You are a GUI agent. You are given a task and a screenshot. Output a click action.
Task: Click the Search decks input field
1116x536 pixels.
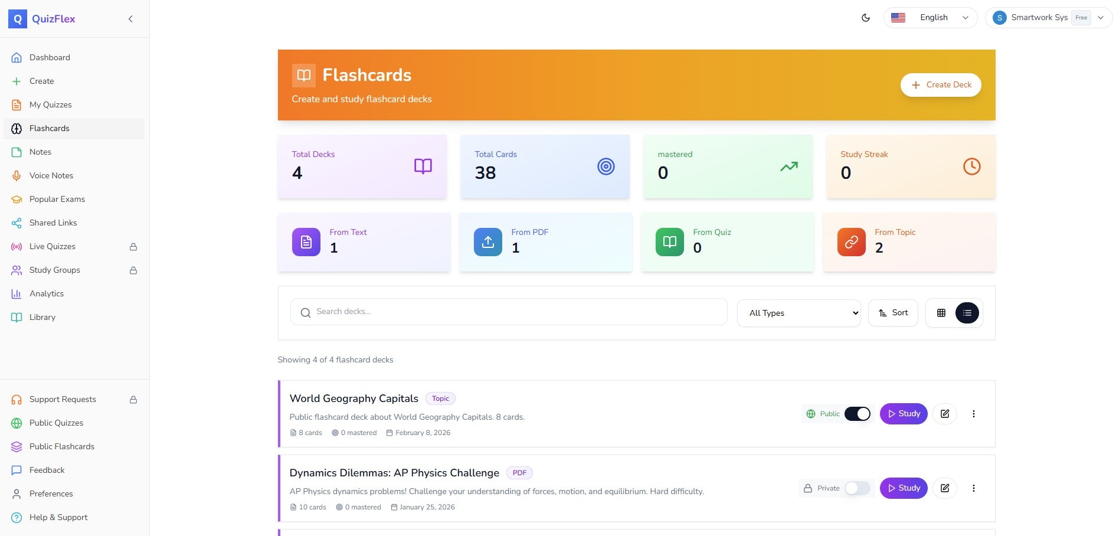(x=509, y=311)
